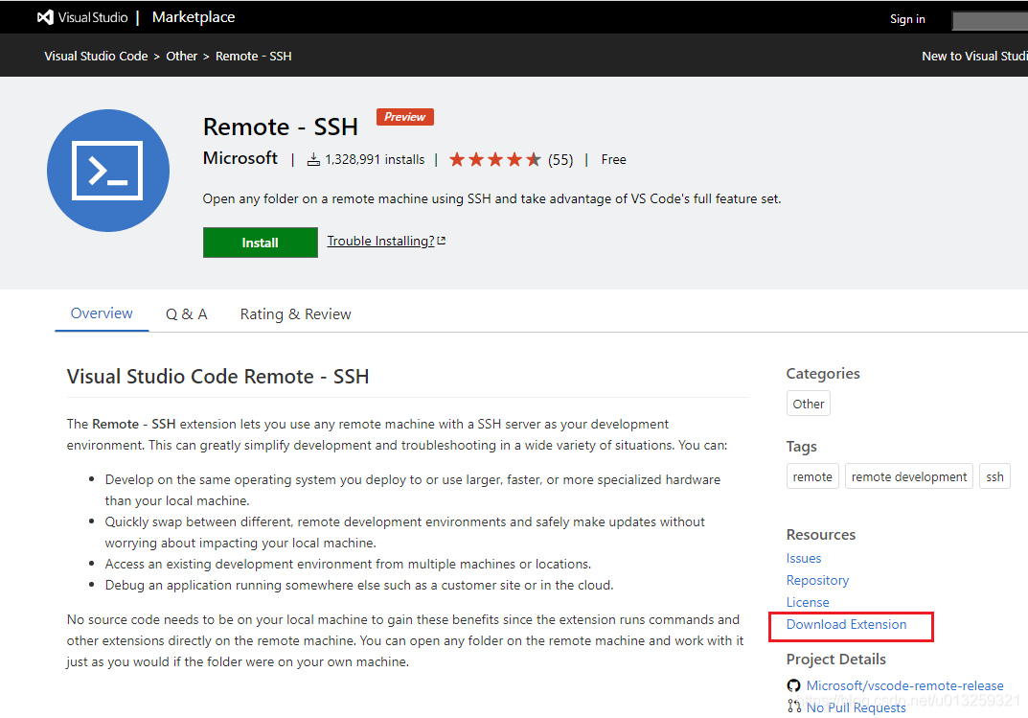Click the New to Visual Studio text

click(x=974, y=57)
